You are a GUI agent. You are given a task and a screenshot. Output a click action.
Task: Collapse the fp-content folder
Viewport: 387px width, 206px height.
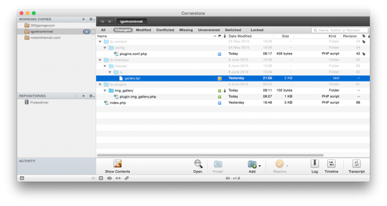[x=100, y=42]
